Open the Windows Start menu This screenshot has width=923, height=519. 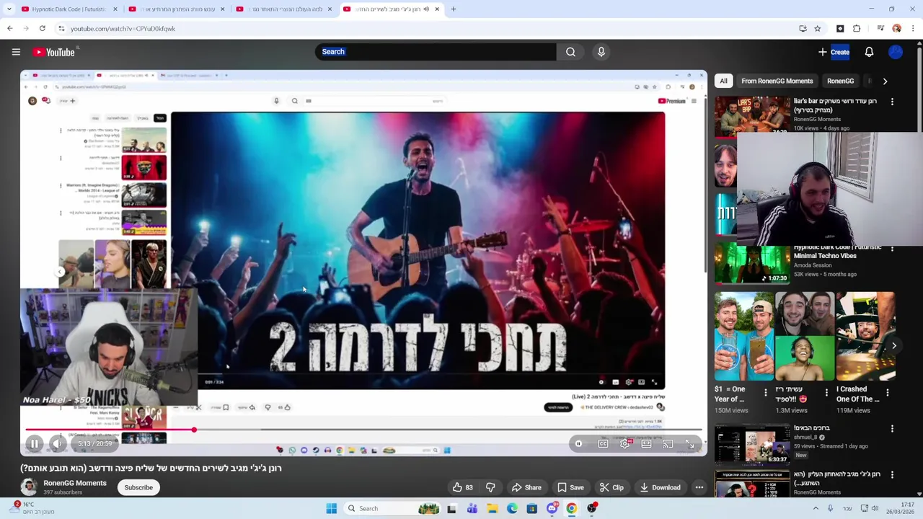tap(331, 508)
